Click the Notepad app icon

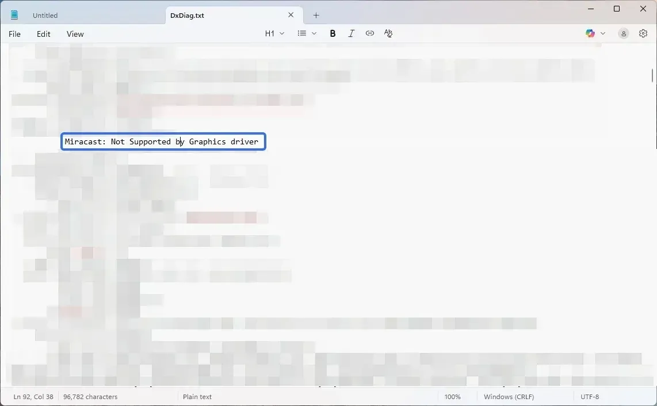(14, 15)
